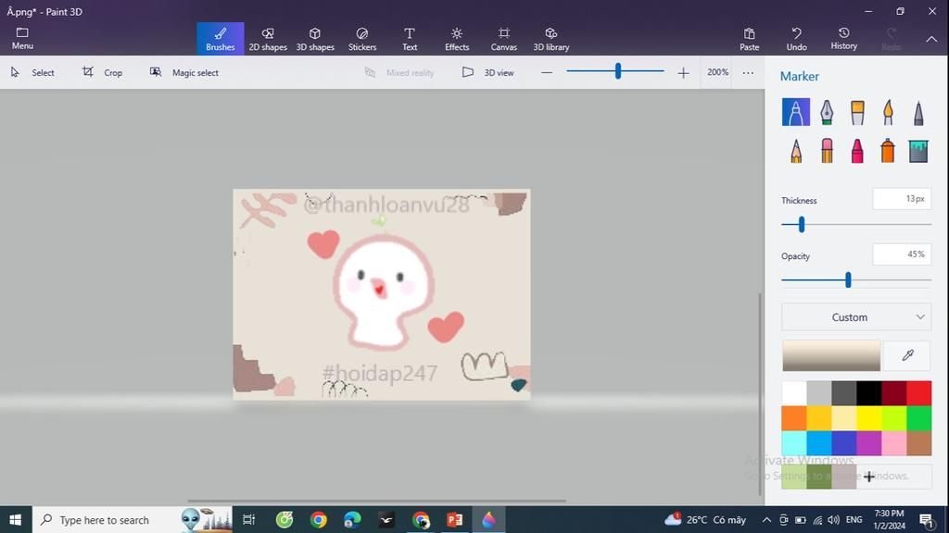Collapse the top ribbon with chevron
This screenshot has height=533, width=949.
[931, 39]
